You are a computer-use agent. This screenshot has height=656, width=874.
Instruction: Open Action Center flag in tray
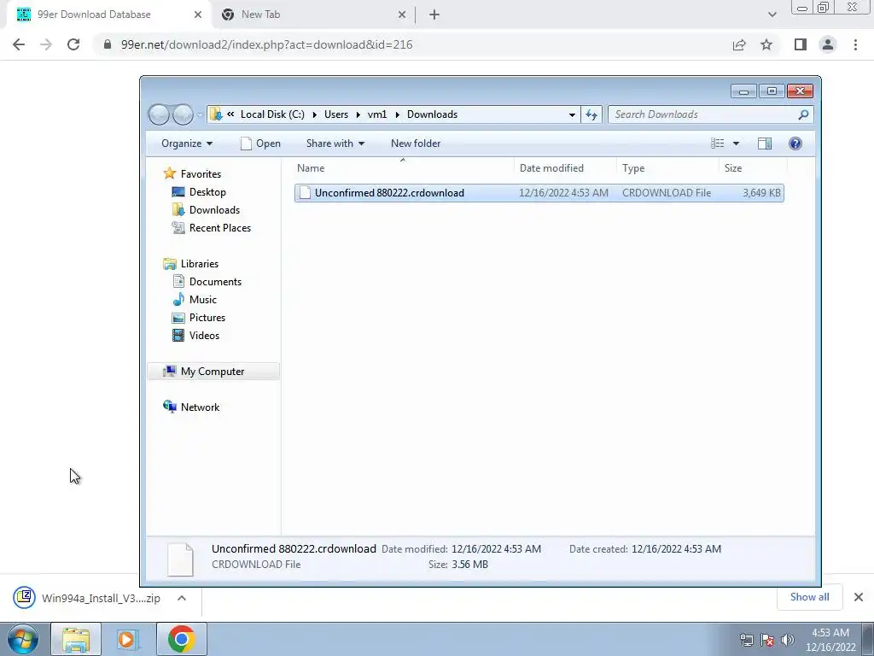pyautogui.click(x=767, y=640)
